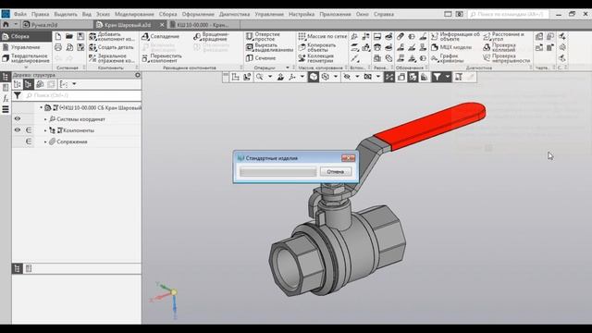Click the home icon in tab bar
The width and height of the screenshot is (592, 333).
6,25
